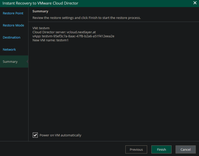Screen dimensions: 199x156
Task: Open the Network step
Action: pos(9,49)
